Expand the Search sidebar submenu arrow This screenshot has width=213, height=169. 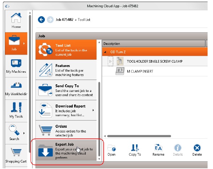pos(24,133)
